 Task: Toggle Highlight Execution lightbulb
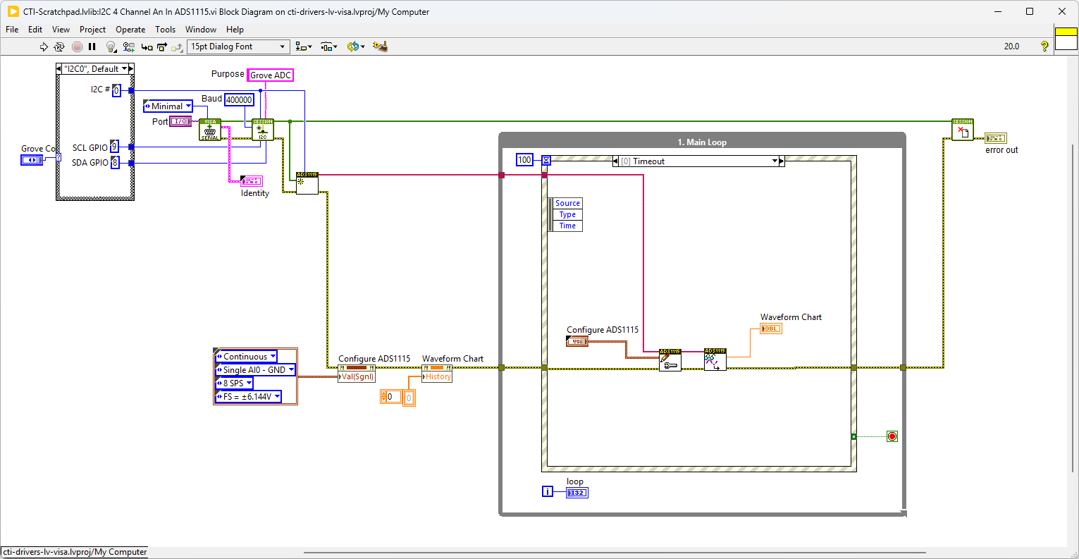(x=111, y=47)
